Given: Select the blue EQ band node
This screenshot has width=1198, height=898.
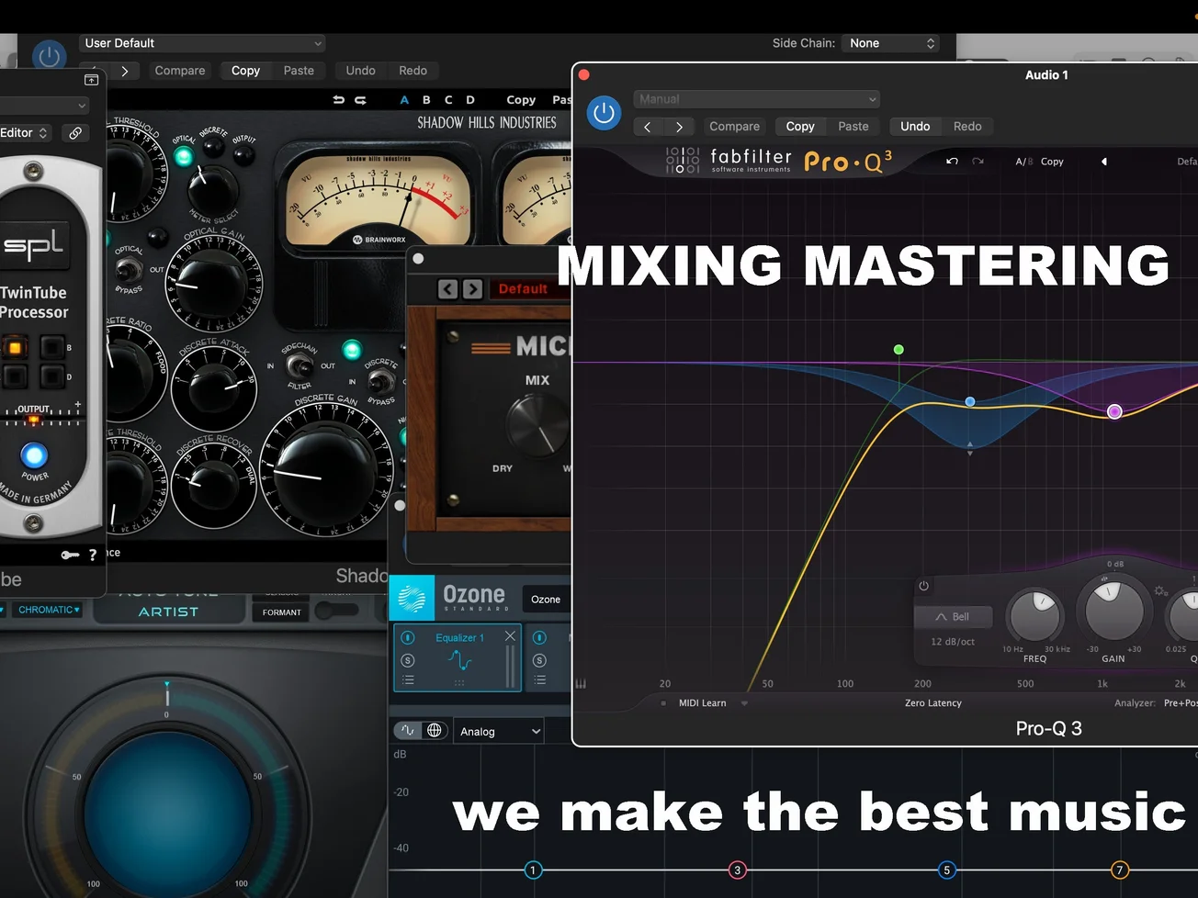Looking at the screenshot, I should (970, 401).
